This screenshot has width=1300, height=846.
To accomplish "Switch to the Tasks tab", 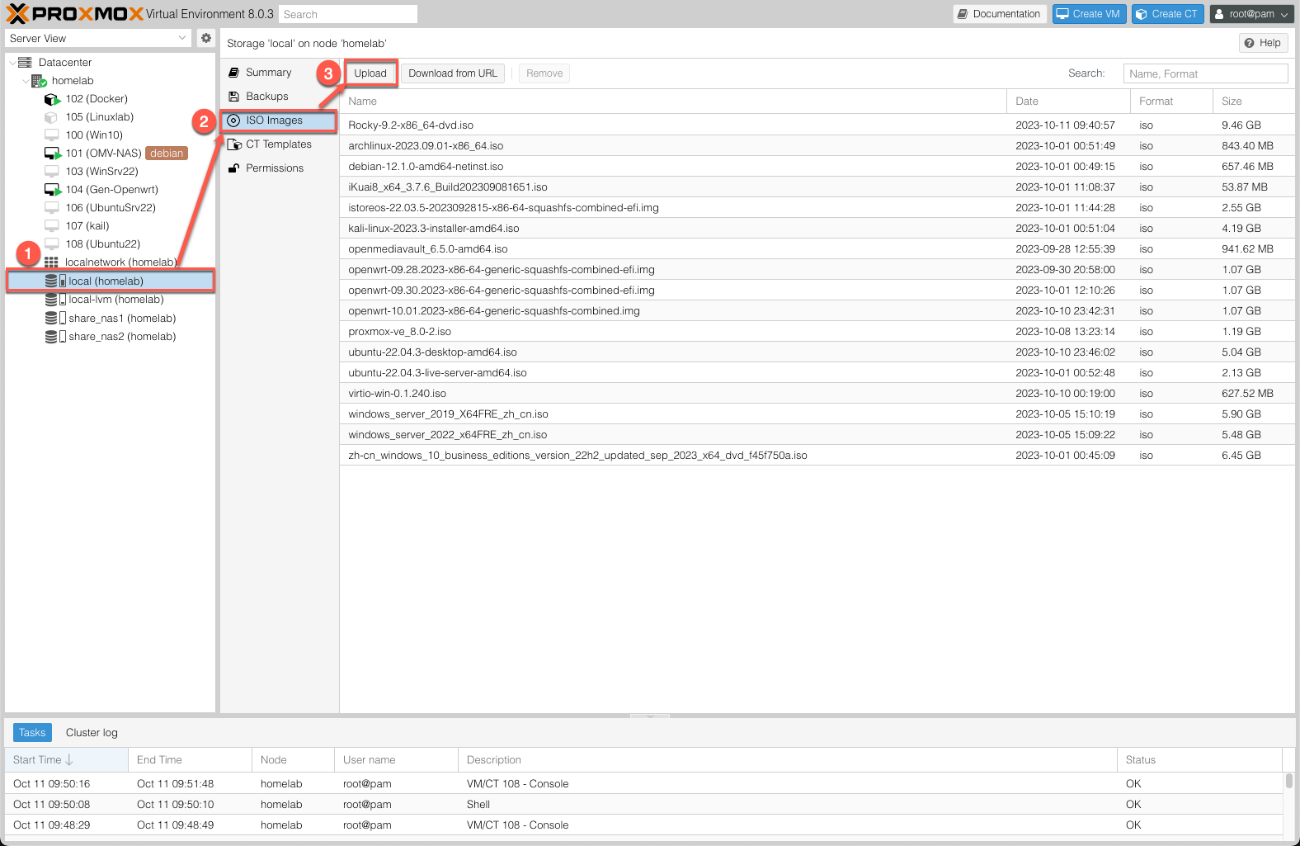I will click(x=32, y=733).
